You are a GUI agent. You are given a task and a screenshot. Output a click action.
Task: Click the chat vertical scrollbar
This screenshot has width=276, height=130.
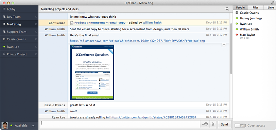(x=231, y=48)
